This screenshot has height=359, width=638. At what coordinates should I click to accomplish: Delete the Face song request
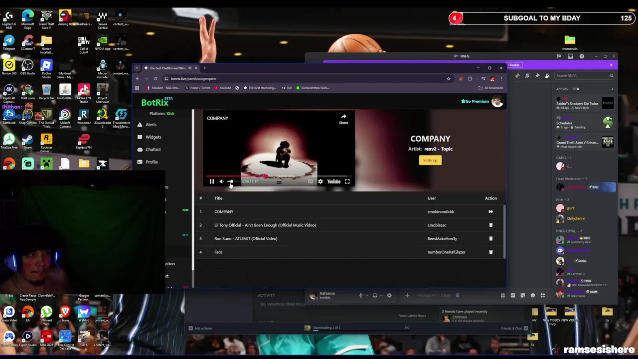490,252
